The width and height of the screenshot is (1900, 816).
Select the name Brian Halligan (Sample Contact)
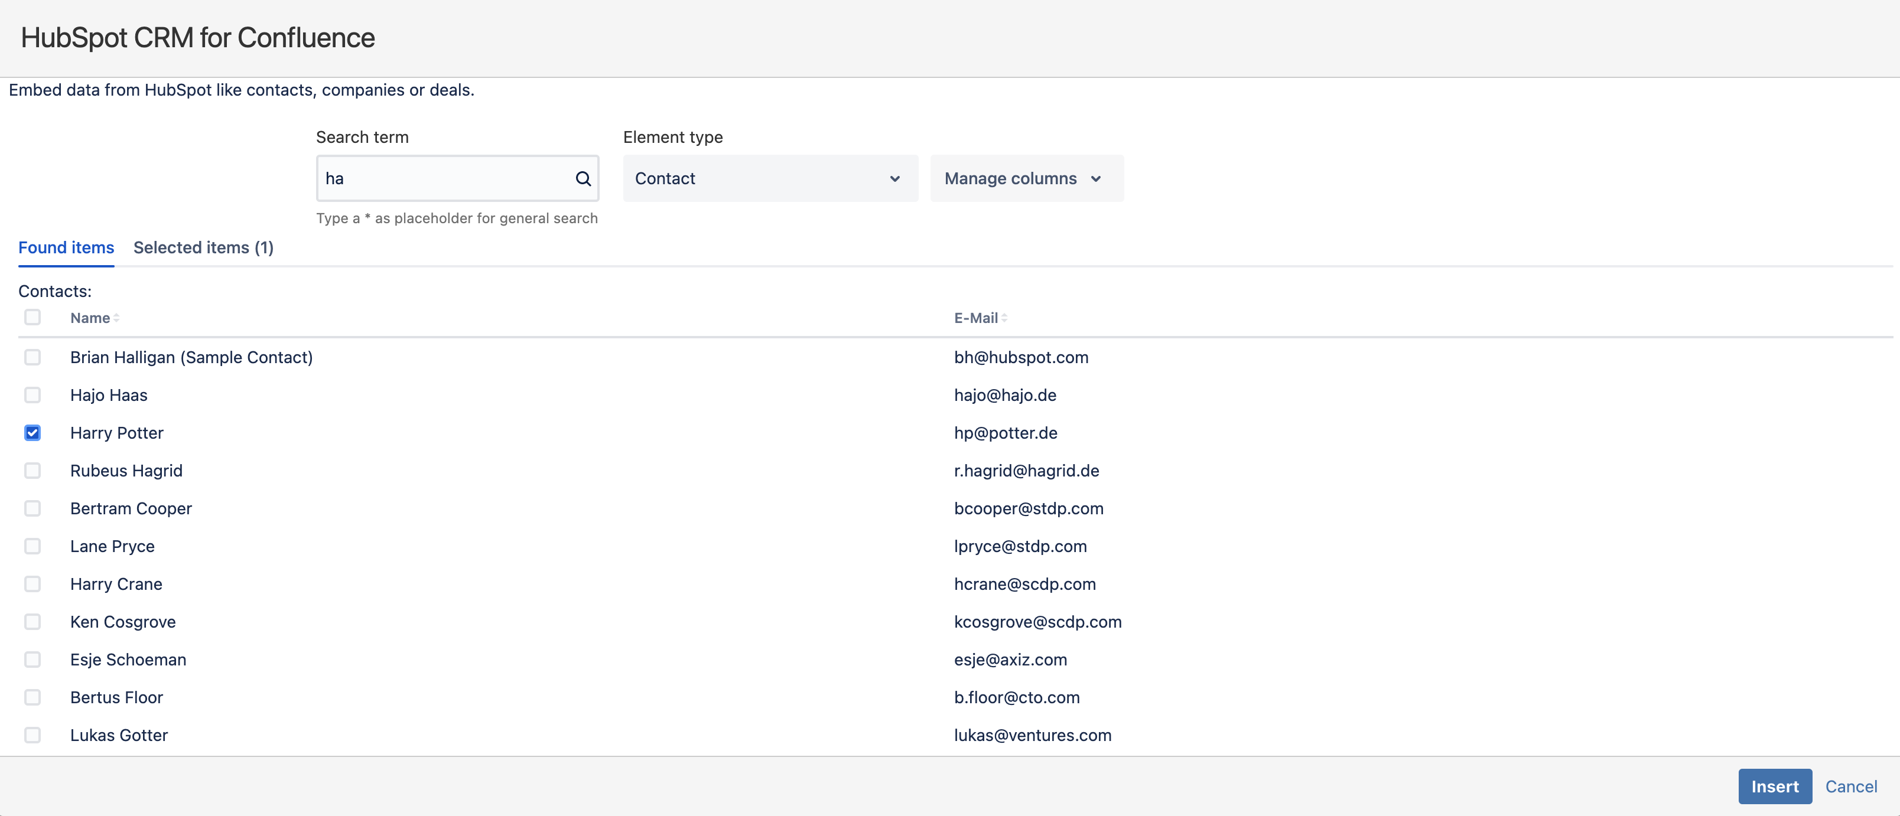point(192,357)
